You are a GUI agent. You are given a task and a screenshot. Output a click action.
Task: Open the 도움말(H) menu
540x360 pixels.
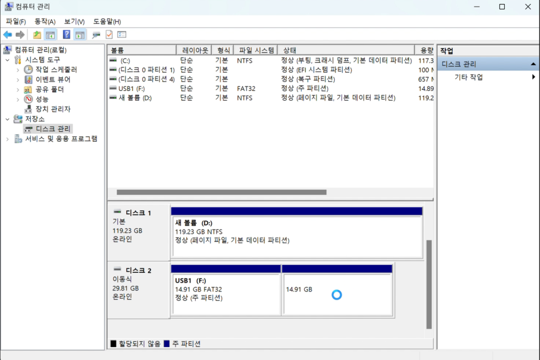click(107, 21)
